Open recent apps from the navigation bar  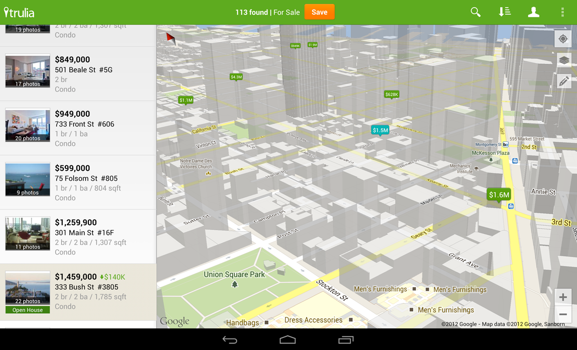(345, 339)
